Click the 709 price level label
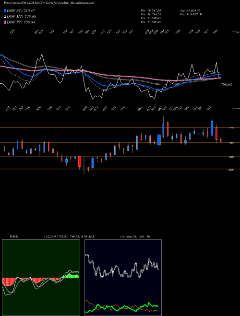This screenshot has width=240, height=316. (231, 157)
